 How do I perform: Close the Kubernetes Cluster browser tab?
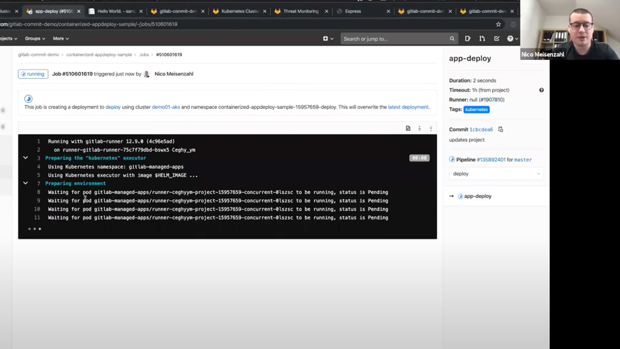(x=264, y=11)
